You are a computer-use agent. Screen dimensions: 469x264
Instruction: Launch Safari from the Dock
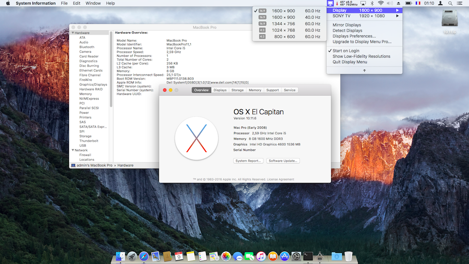(x=144, y=256)
